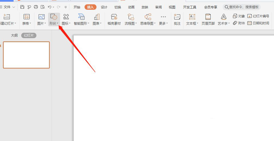Insert Date and Time (日期和时间)
The image size is (274, 141).
point(258,23)
